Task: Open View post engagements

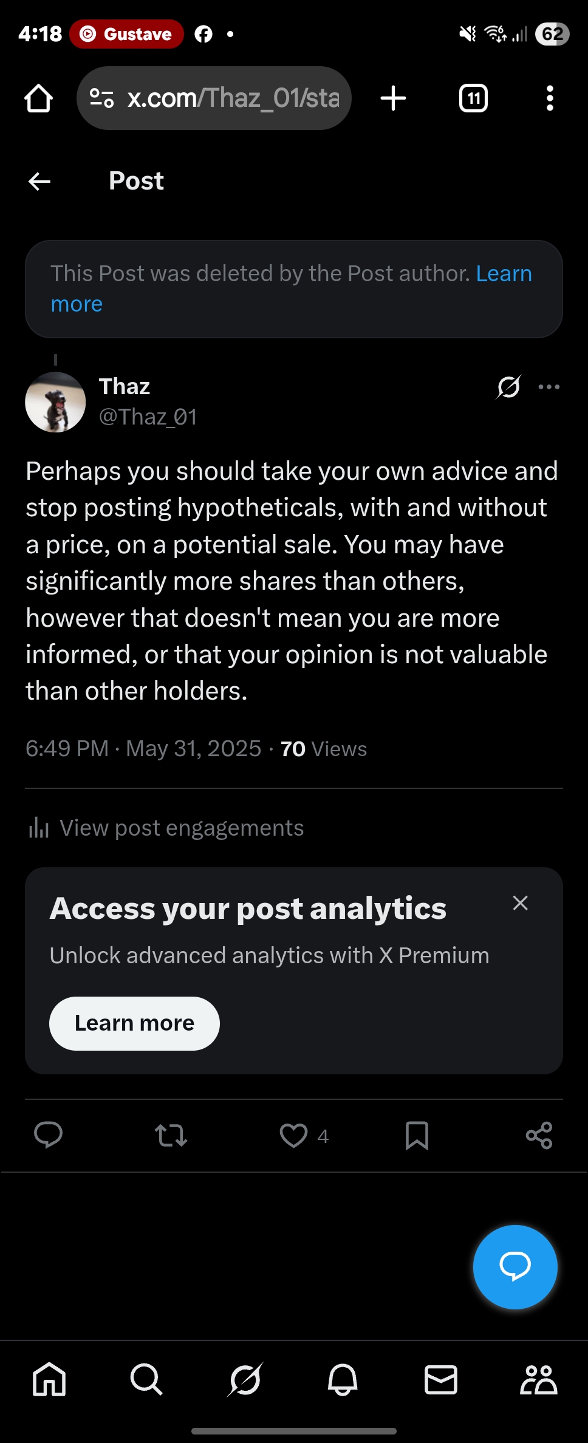Action: [x=166, y=828]
